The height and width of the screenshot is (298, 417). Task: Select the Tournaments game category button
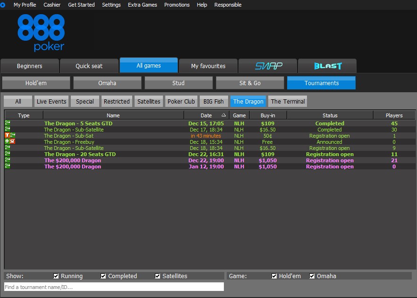pos(321,82)
